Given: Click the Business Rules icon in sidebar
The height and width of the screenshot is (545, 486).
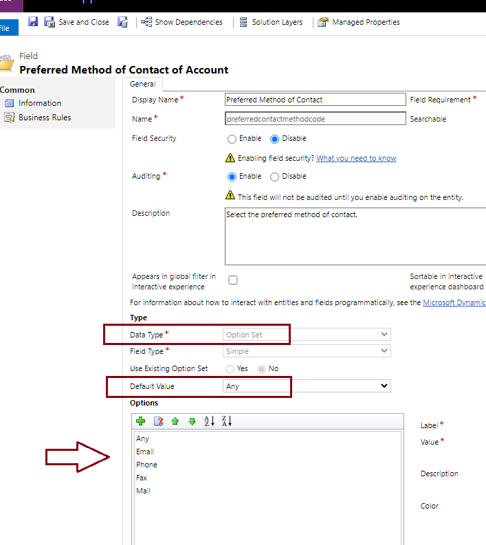Looking at the screenshot, I should coord(10,118).
